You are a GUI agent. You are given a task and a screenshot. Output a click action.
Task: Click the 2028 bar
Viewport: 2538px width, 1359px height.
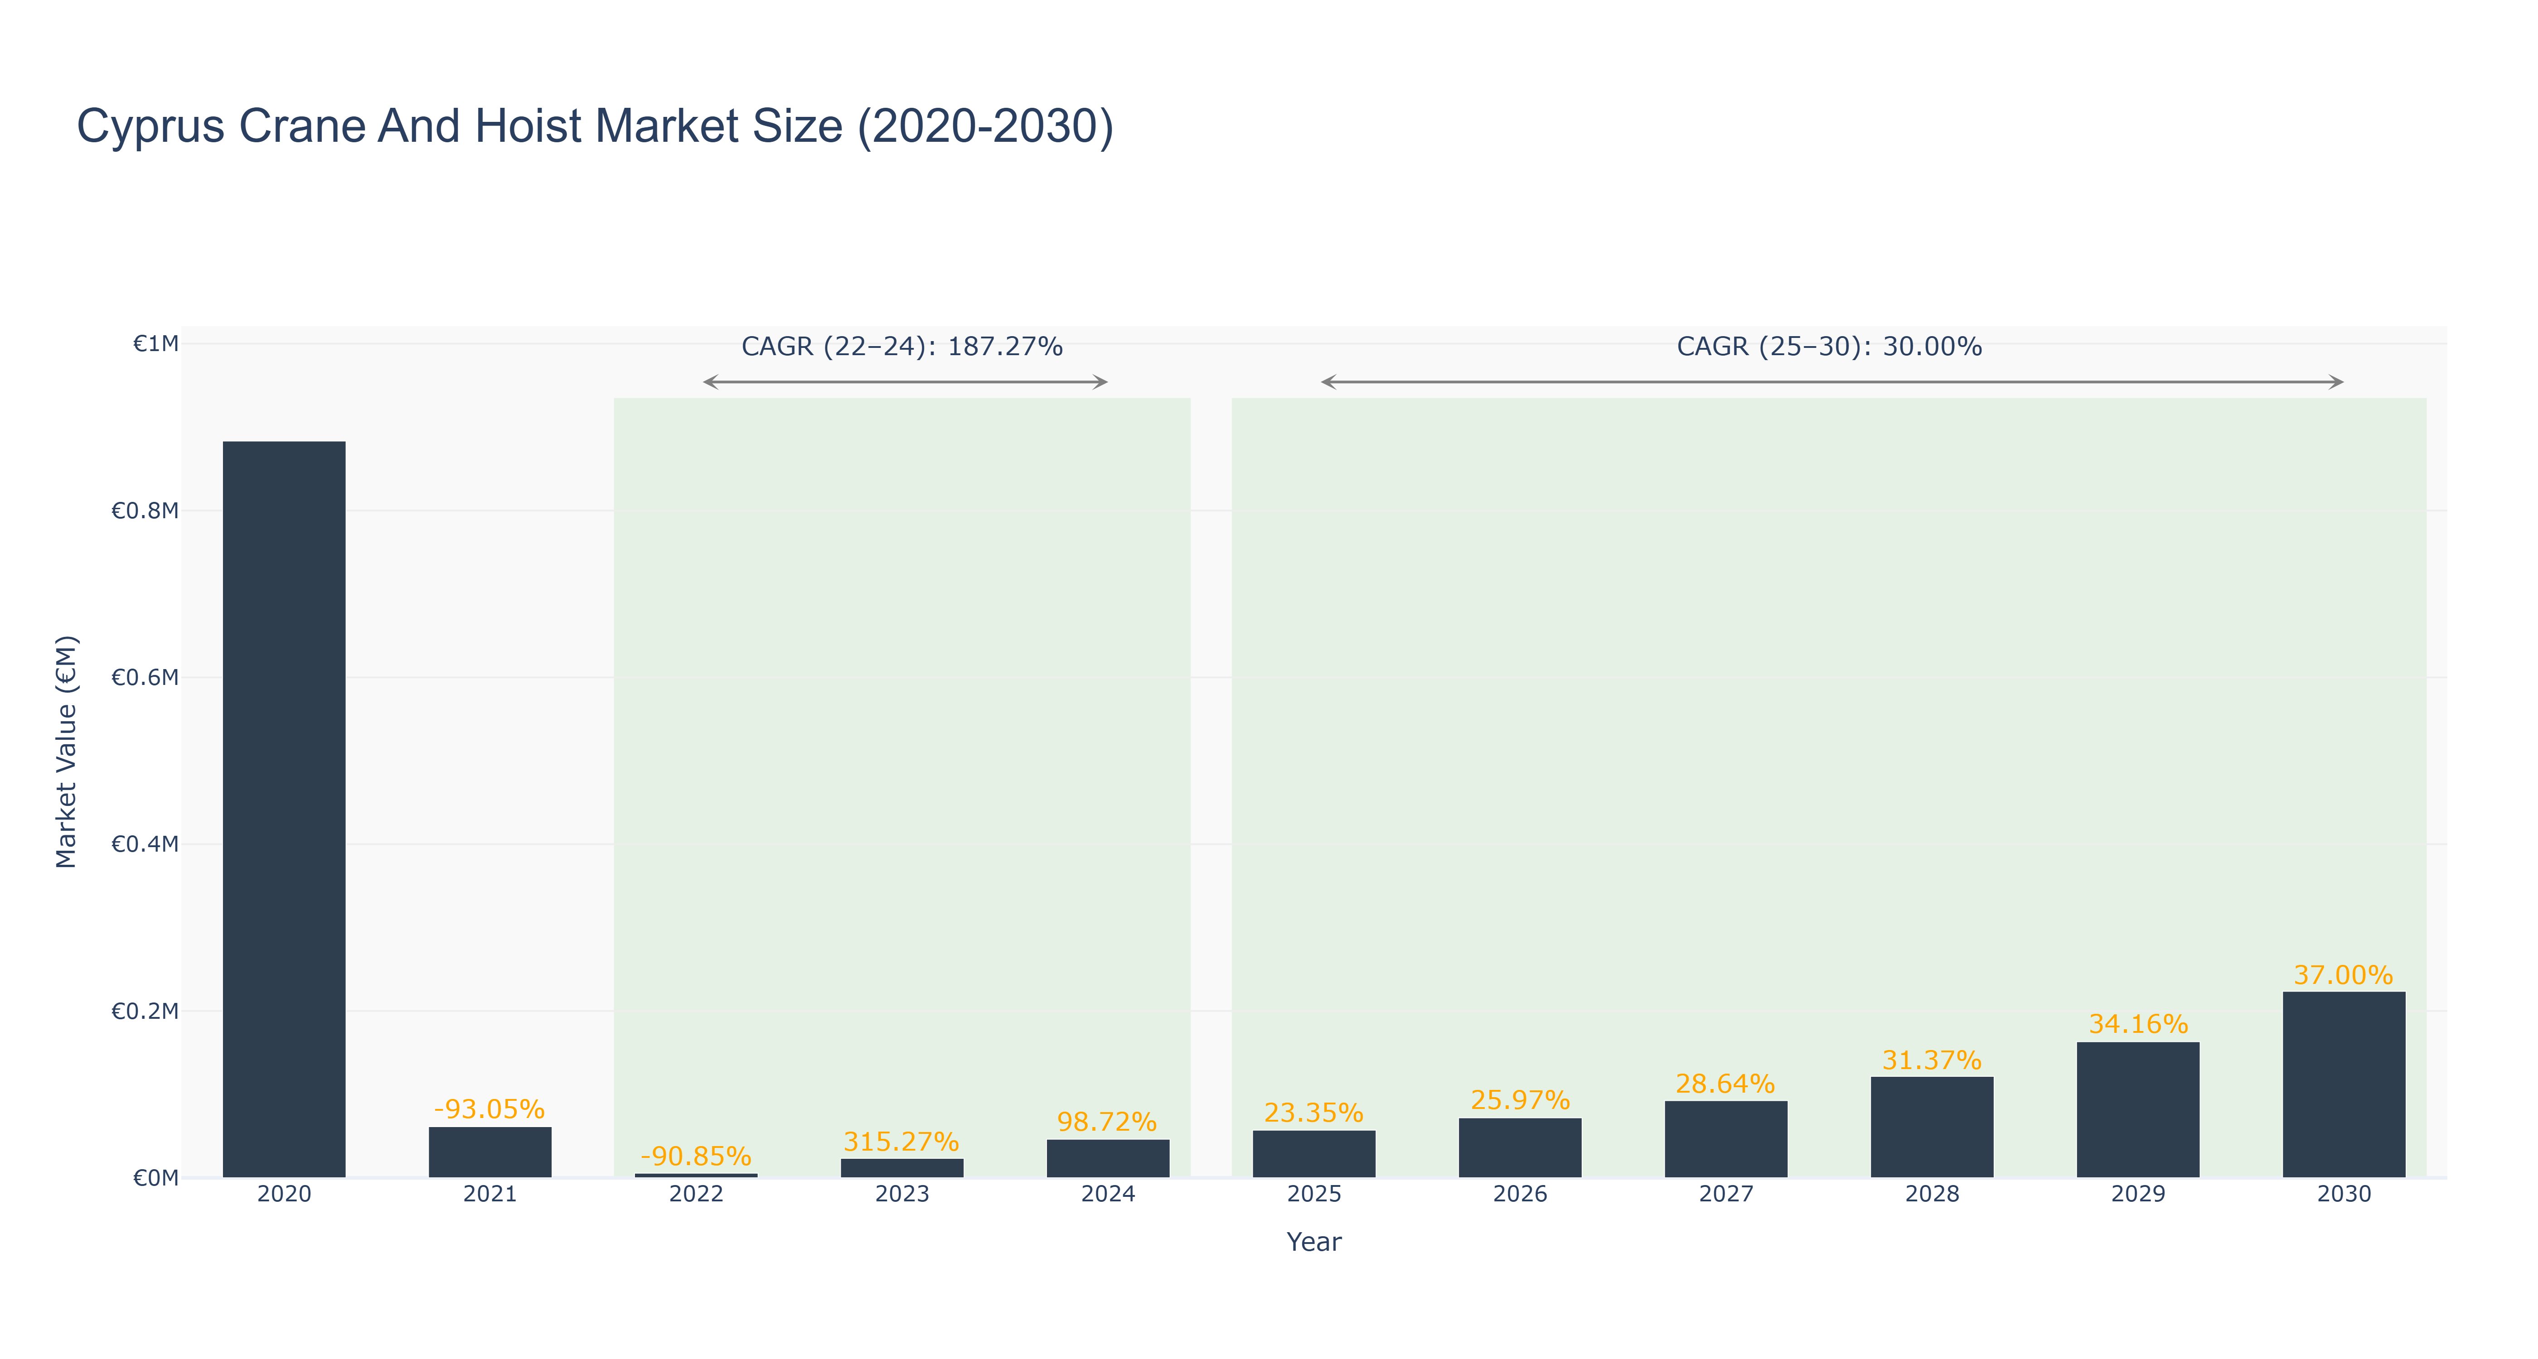(x=1932, y=1127)
